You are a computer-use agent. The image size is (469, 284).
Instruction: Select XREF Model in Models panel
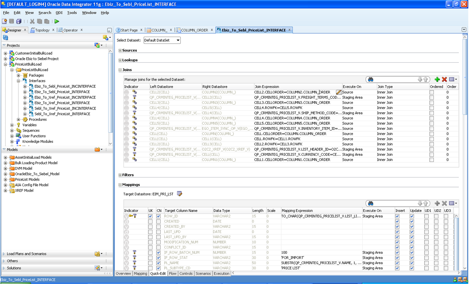[x=24, y=190]
